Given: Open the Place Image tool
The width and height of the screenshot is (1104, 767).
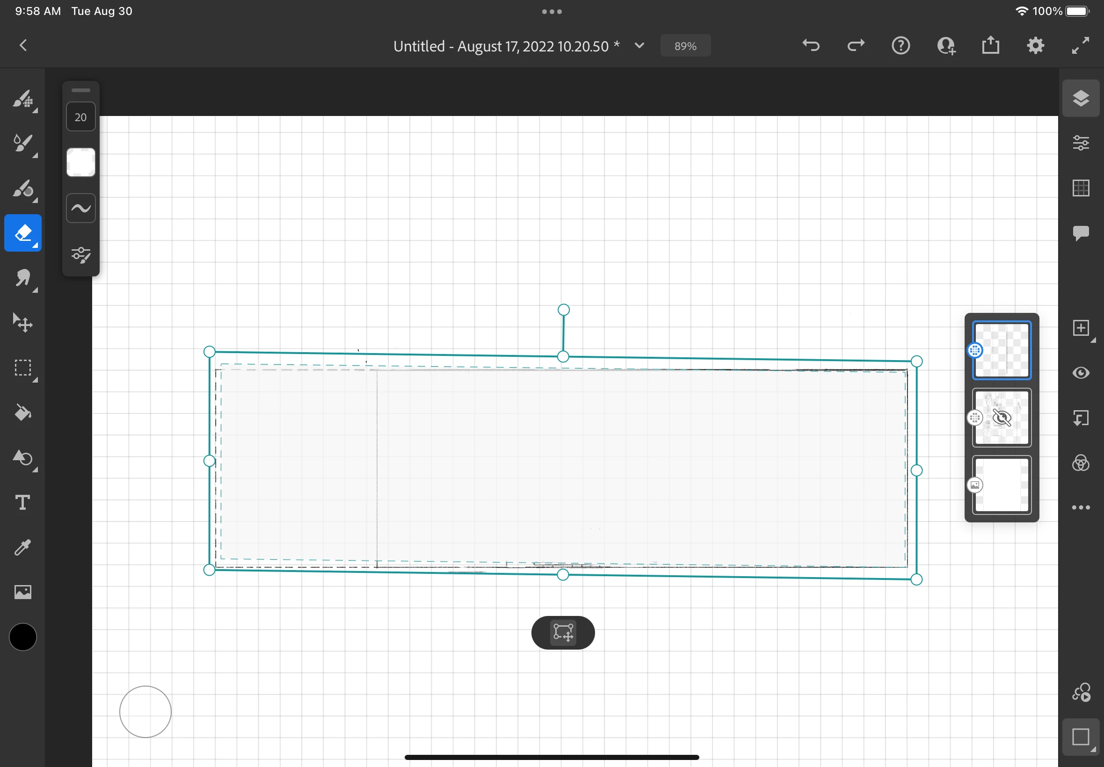Looking at the screenshot, I should click(x=22, y=592).
